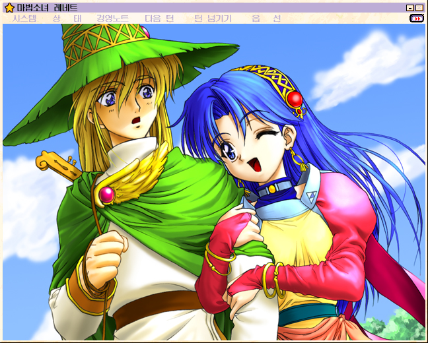The width and height of the screenshot is (428, 343).
Task: Click the star icon in title bar
Action: [9, 8]
